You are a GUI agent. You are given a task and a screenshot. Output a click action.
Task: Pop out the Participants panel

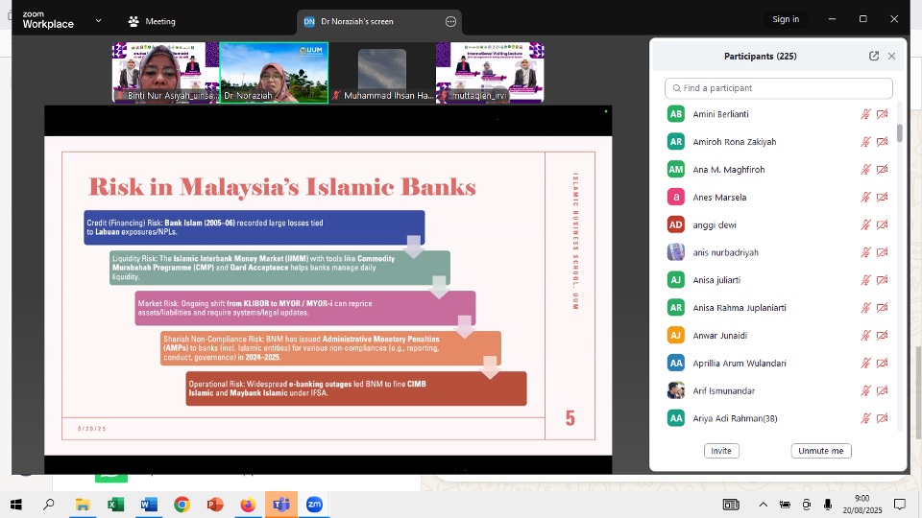point(874,56)
